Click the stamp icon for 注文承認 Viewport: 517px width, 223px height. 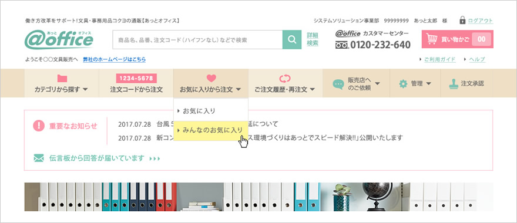coord(454,84)
